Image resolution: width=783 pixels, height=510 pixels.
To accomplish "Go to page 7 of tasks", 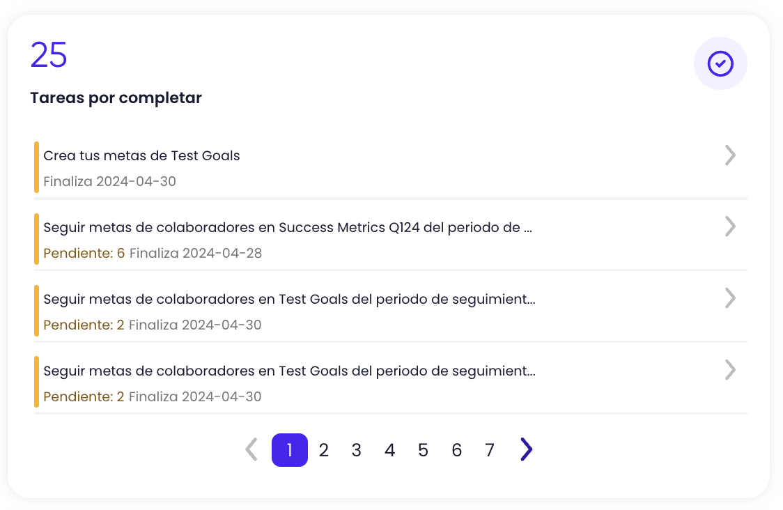I will [x=490, y=450].
